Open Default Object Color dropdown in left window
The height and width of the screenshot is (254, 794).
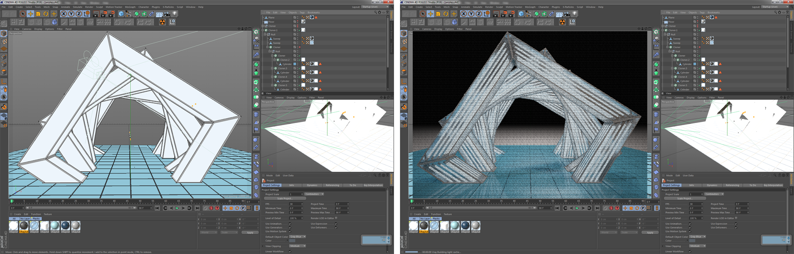(297, 236)
